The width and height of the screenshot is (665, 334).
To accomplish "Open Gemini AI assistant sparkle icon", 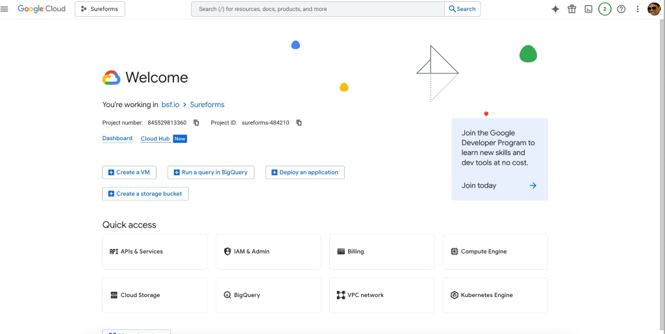I will (555, 9).
